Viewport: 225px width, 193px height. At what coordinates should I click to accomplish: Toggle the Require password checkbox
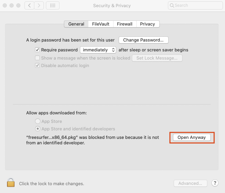pyautogui.click(x=38, y=50)
